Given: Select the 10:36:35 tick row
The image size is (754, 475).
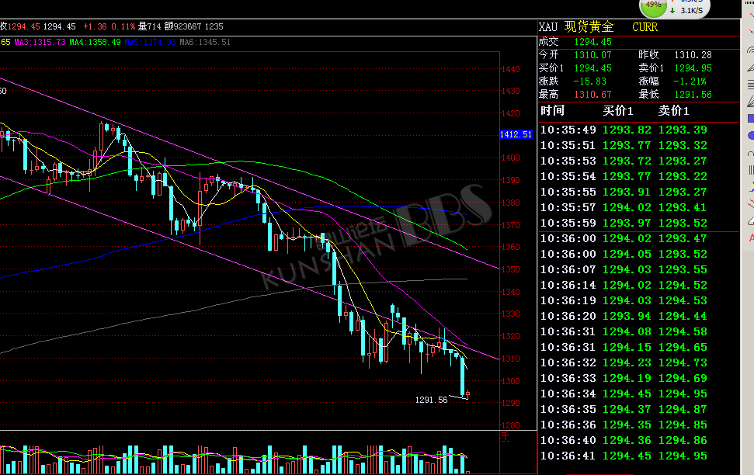Looking at the screenshot, I should click(x=624, y=409).
